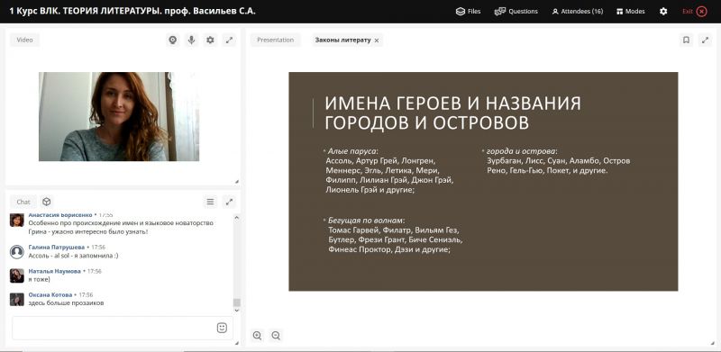Zoom out on the presentation slide
This screenshot has width=721, height=352.
[276, 336]
